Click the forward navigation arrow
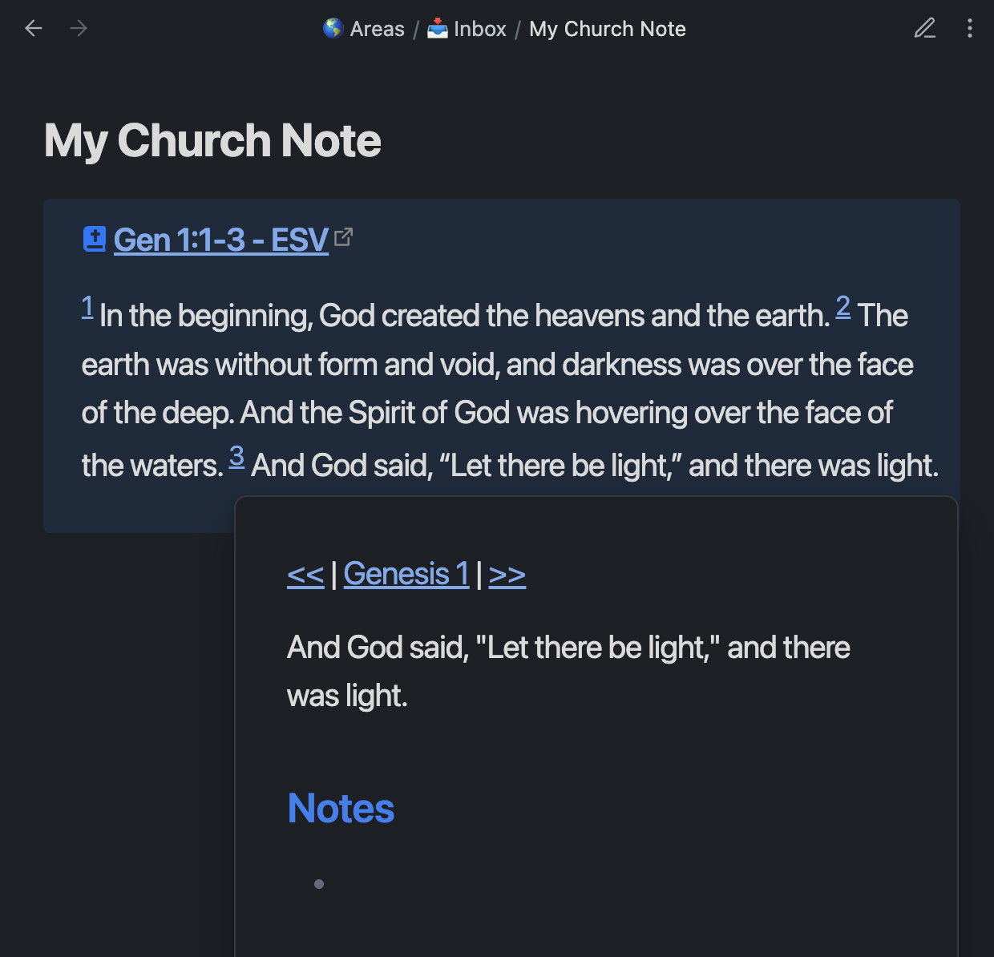Image resolution: width=994 pixels, height=957 pixels. click(79, 28)
